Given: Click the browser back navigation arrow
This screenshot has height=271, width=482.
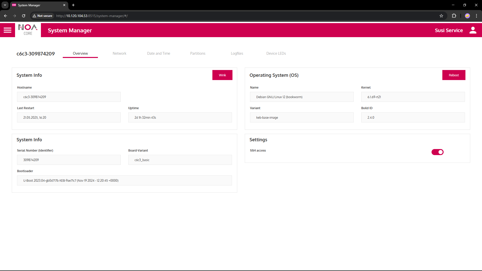Looking at the screenshot, I should 6,16.
